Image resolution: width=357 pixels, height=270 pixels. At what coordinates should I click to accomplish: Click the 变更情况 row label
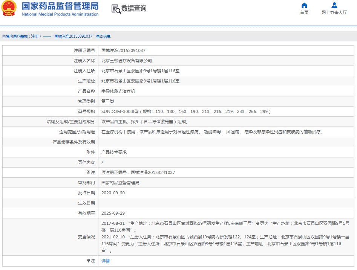[86, 237]
